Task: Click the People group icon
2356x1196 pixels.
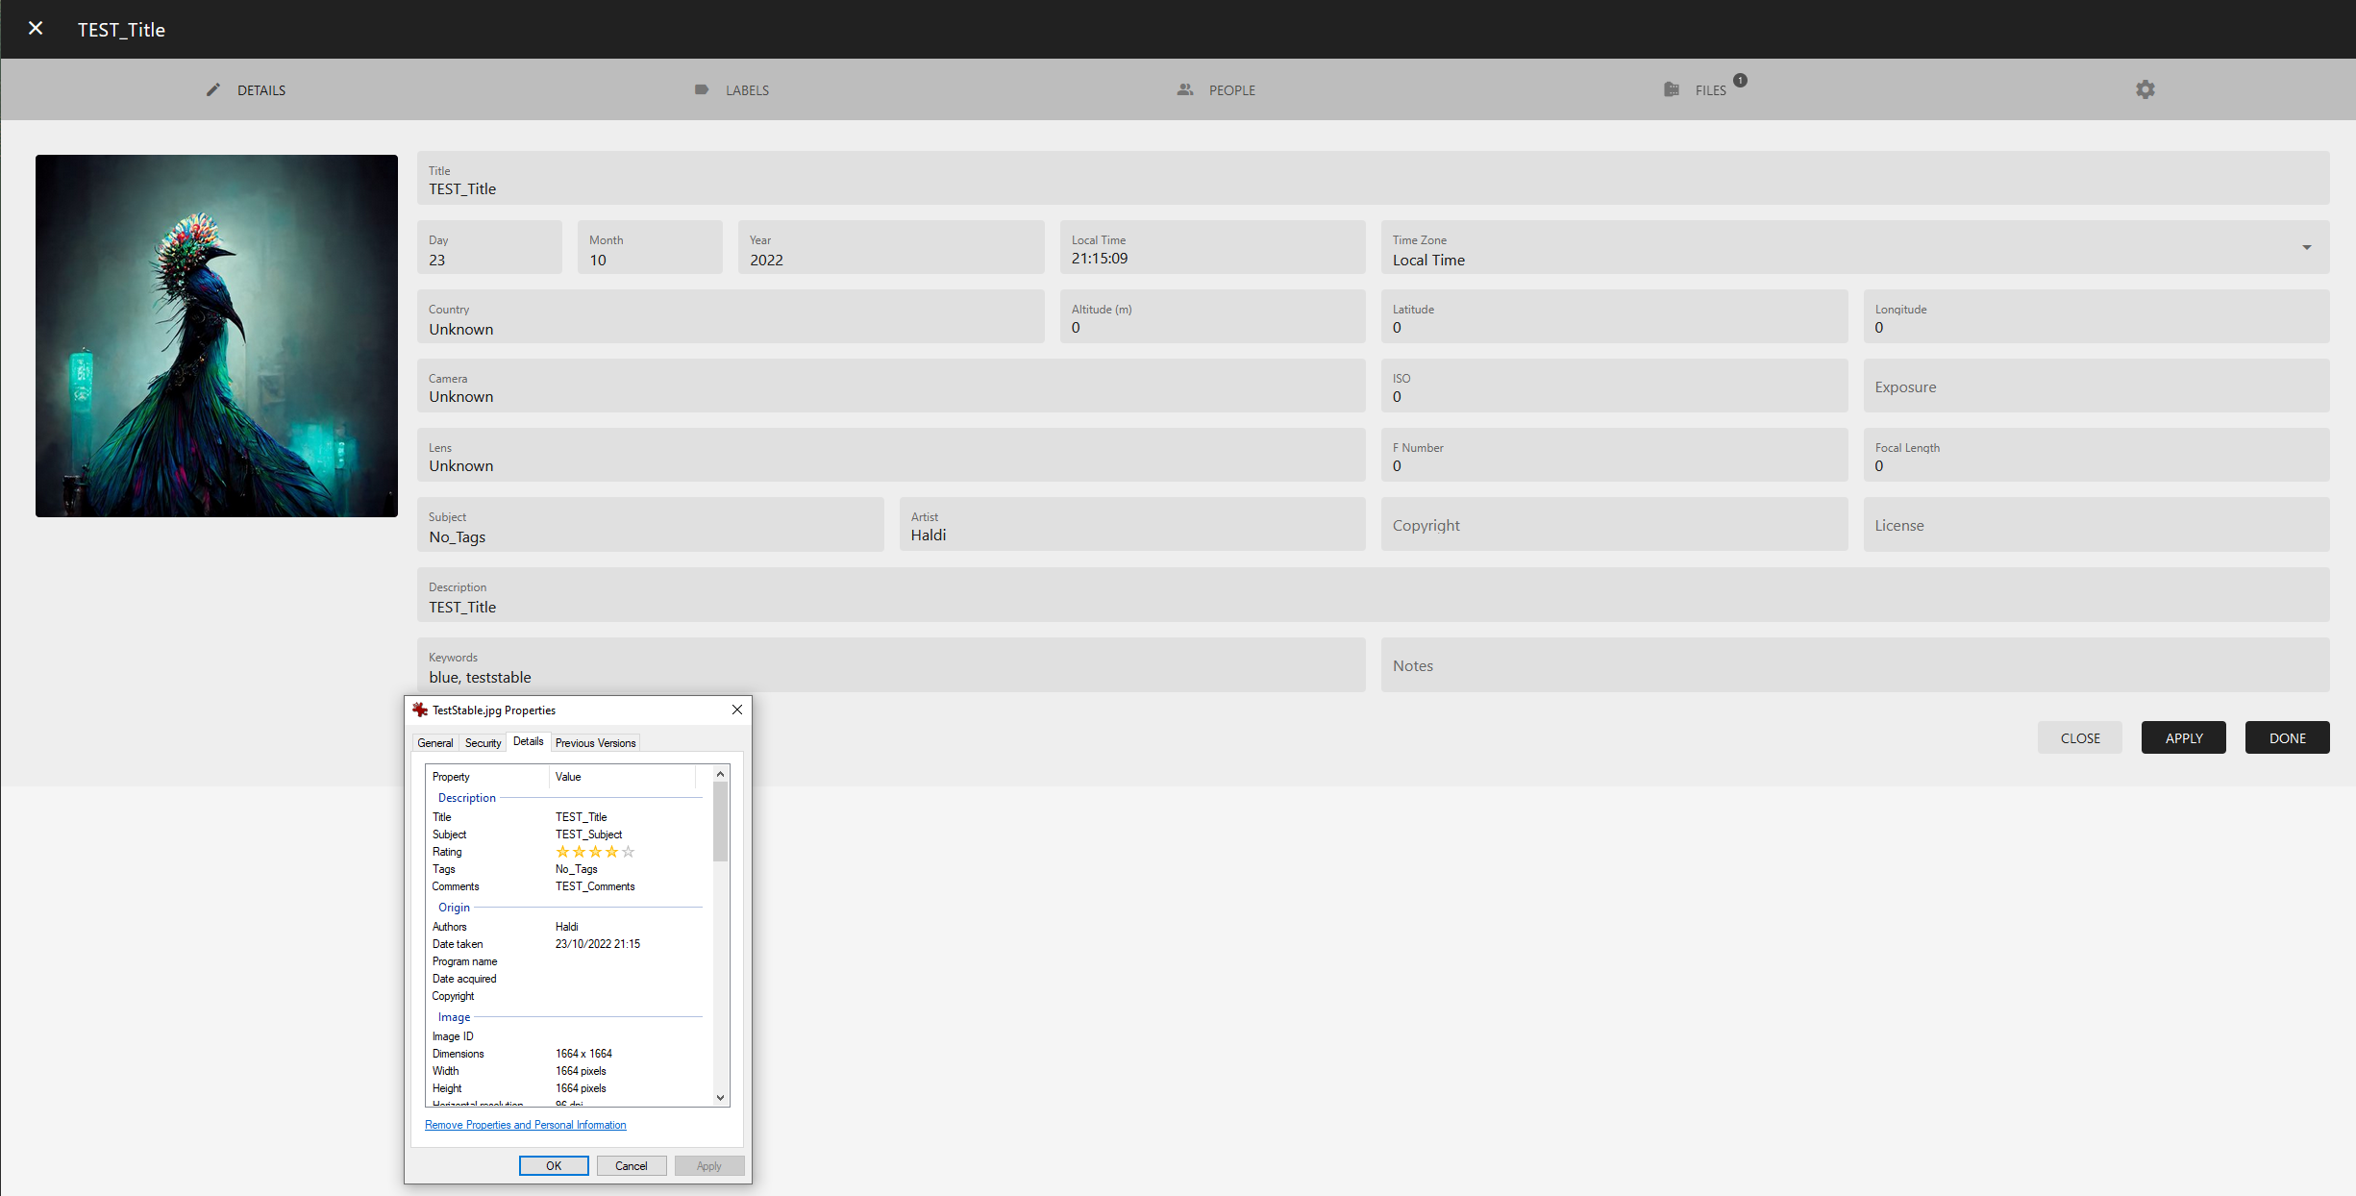Action: 1185,89
